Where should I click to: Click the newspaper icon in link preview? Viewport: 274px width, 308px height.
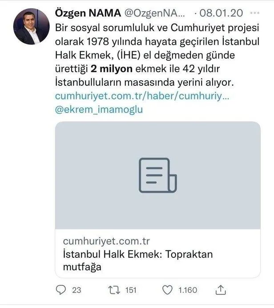point(157,175)
